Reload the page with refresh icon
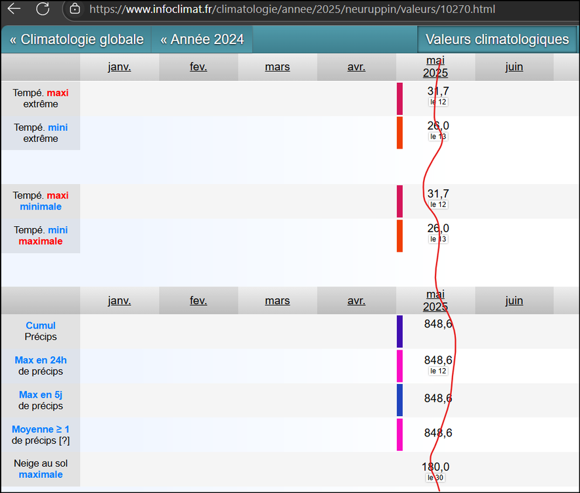This screenshot has height=493, width=580. (43, 9)
